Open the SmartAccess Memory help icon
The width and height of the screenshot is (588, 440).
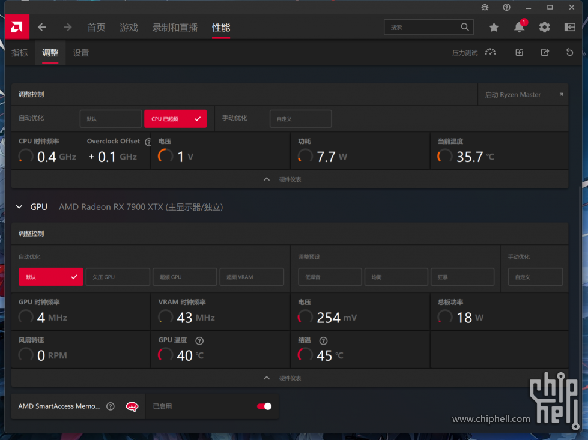click(x=111, y=406)
